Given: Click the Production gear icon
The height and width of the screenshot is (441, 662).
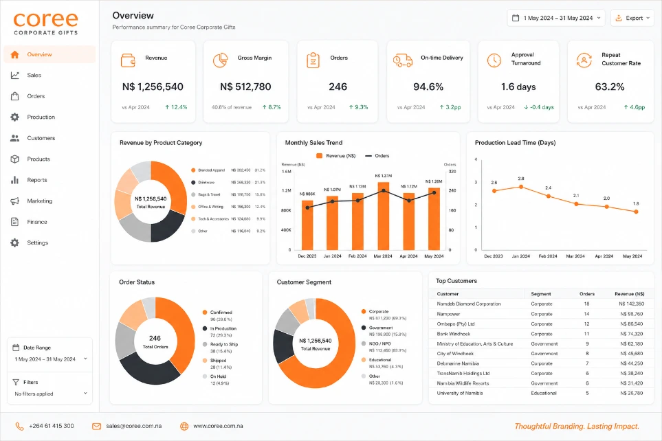Looking at the screenshot, I should [14, 117].
